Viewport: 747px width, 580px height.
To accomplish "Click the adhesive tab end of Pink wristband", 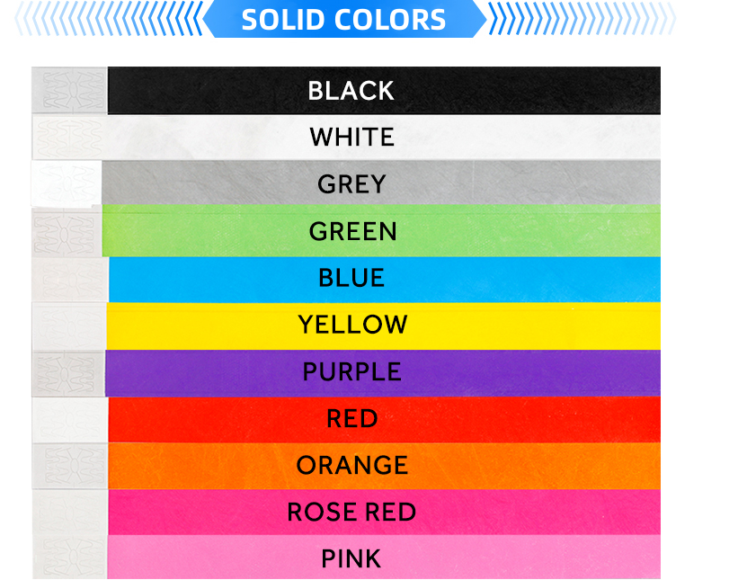I will [70, 558].
